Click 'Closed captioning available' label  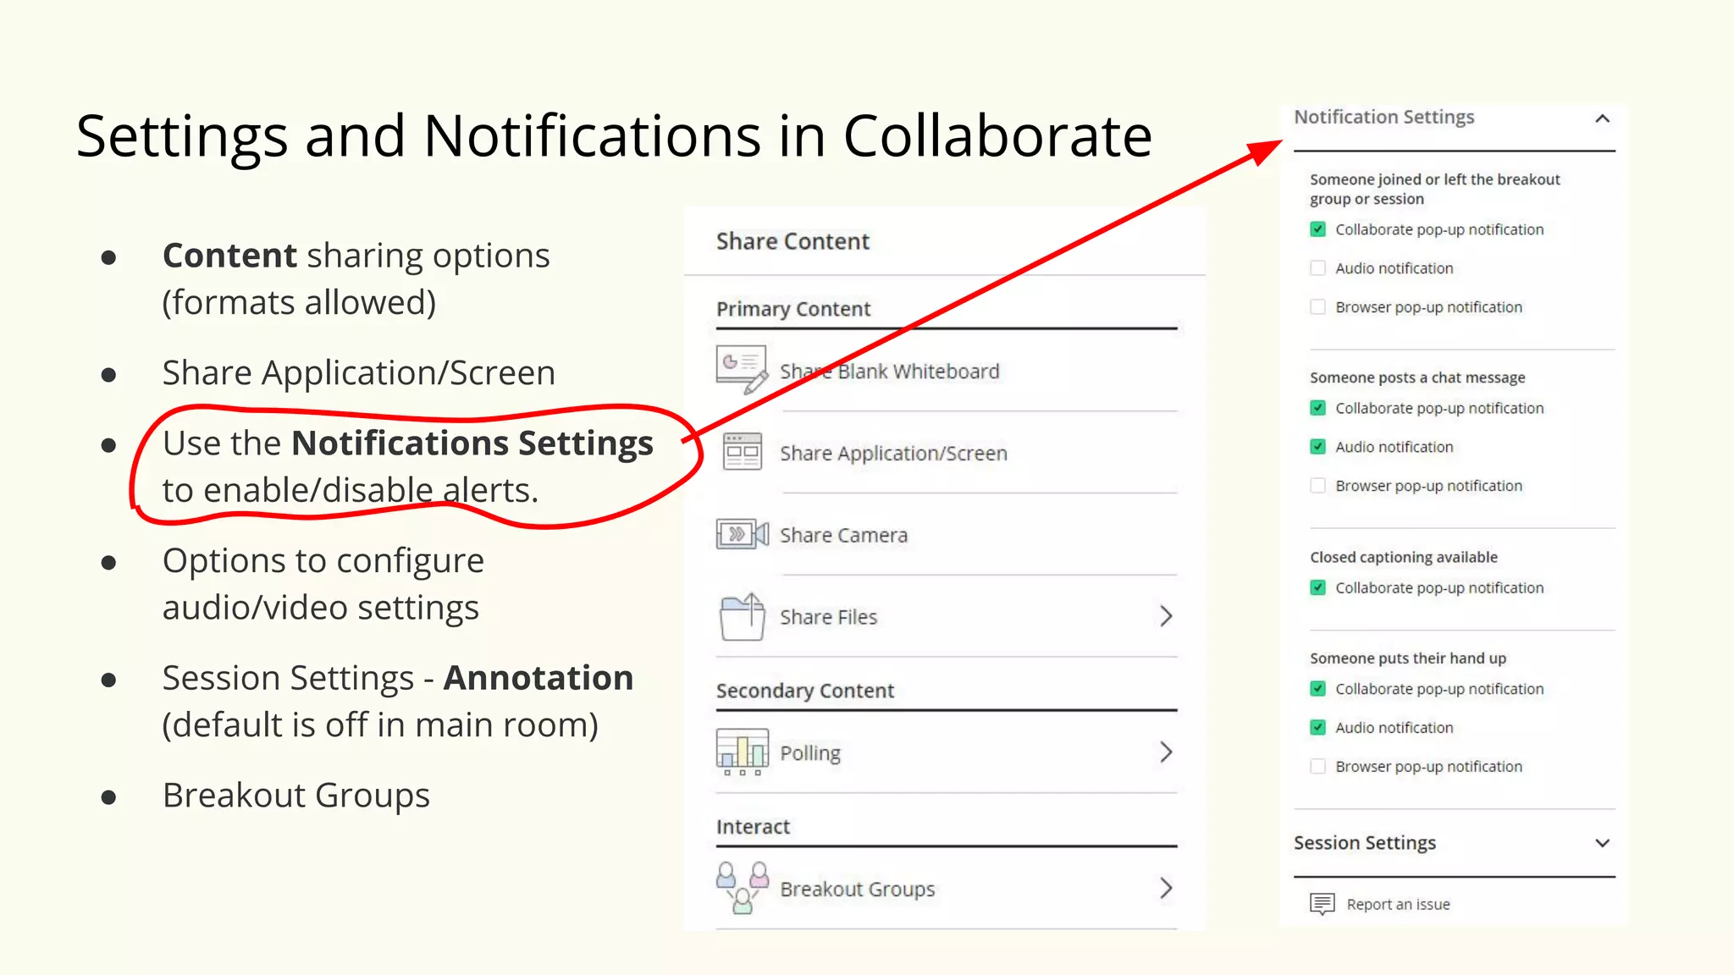(1404, 557)
